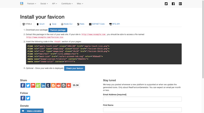Share on LinkedIn icon
This screenshot has height=113, width=204.
coord(43,85)
